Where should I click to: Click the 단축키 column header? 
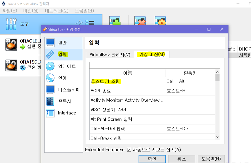click(x=190, y=73)
